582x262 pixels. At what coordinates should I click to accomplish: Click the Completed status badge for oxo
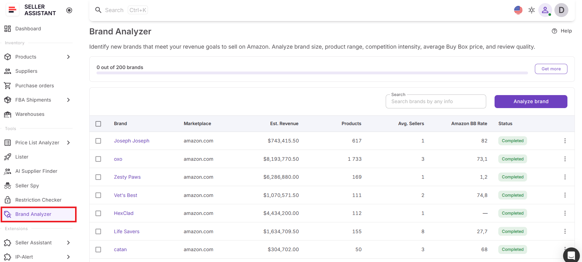coord(513,159)
